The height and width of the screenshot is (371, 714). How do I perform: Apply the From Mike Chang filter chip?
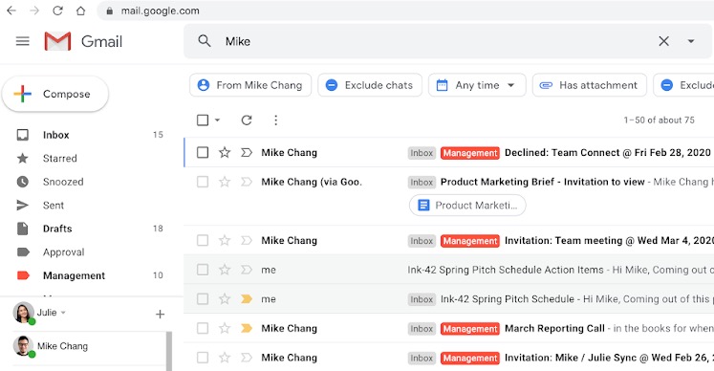tap(250, 85)
